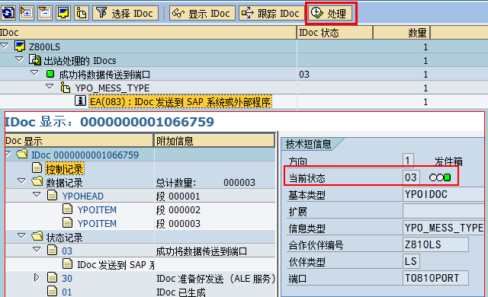Click the message type toolbar icon

(82, 13)
